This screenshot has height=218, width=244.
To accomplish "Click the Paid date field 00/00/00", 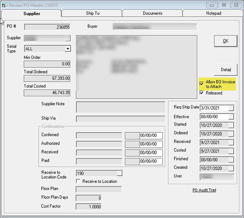I will [x=151, y=161].
